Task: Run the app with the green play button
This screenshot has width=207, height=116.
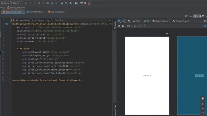Action: coord(26,3)
